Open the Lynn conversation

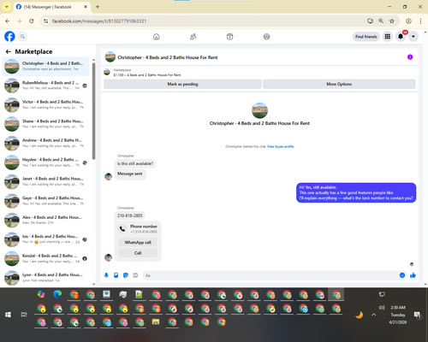coord(45,278)
